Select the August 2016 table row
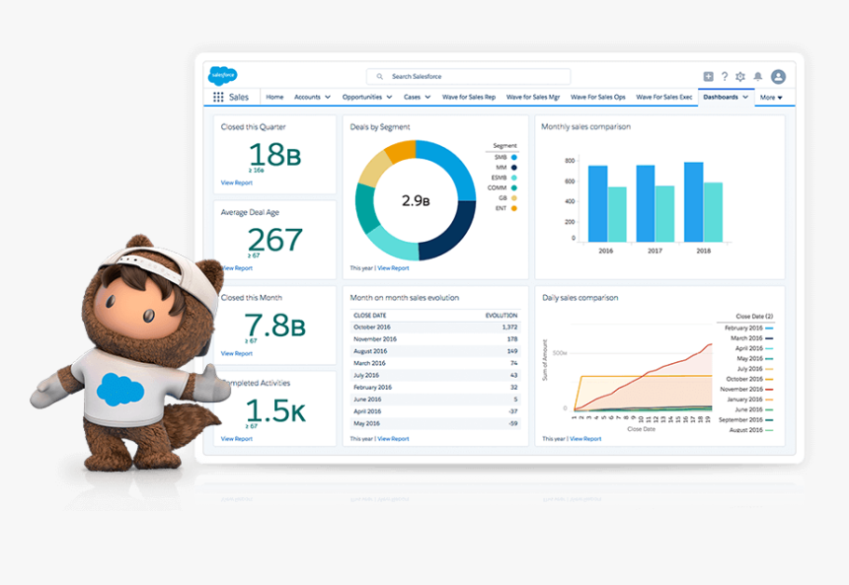The width and height of the screenshot is (849, 585). click(435, 351)
